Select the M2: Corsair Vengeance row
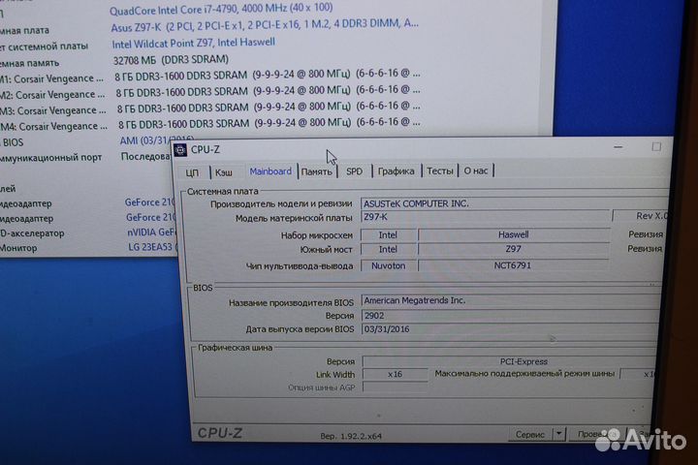Screen dimensions: 698x465 coord(209,92)
